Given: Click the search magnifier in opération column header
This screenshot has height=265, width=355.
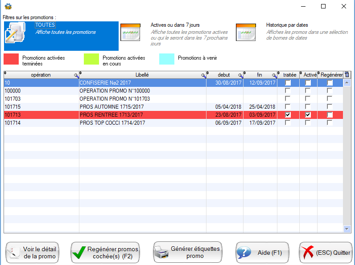Looking at the screenshot, I should tap(76, 76).
